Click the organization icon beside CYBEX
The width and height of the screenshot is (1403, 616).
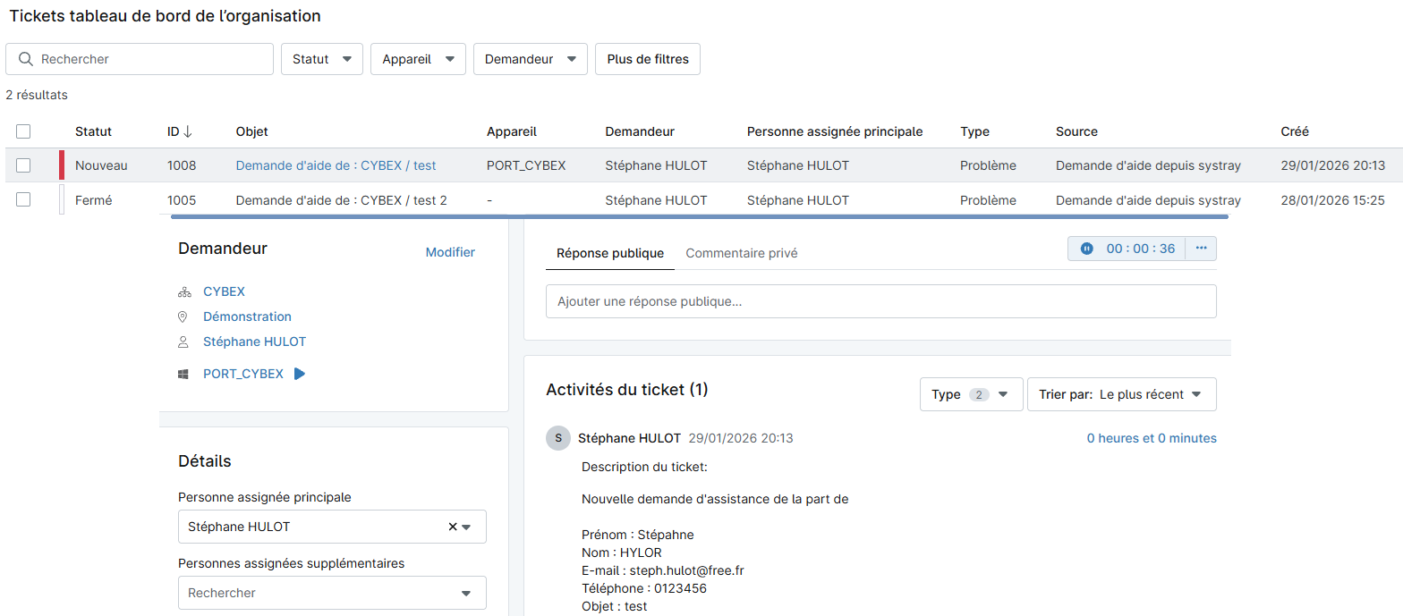pos(183,291)
